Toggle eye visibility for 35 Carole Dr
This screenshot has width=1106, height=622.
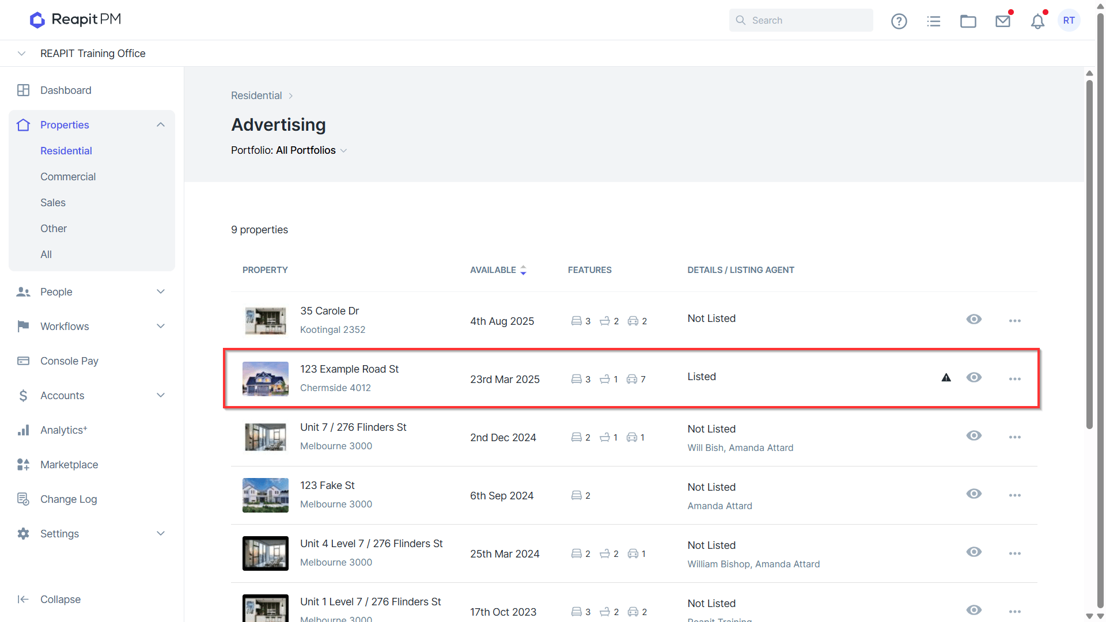coord(974,319)
